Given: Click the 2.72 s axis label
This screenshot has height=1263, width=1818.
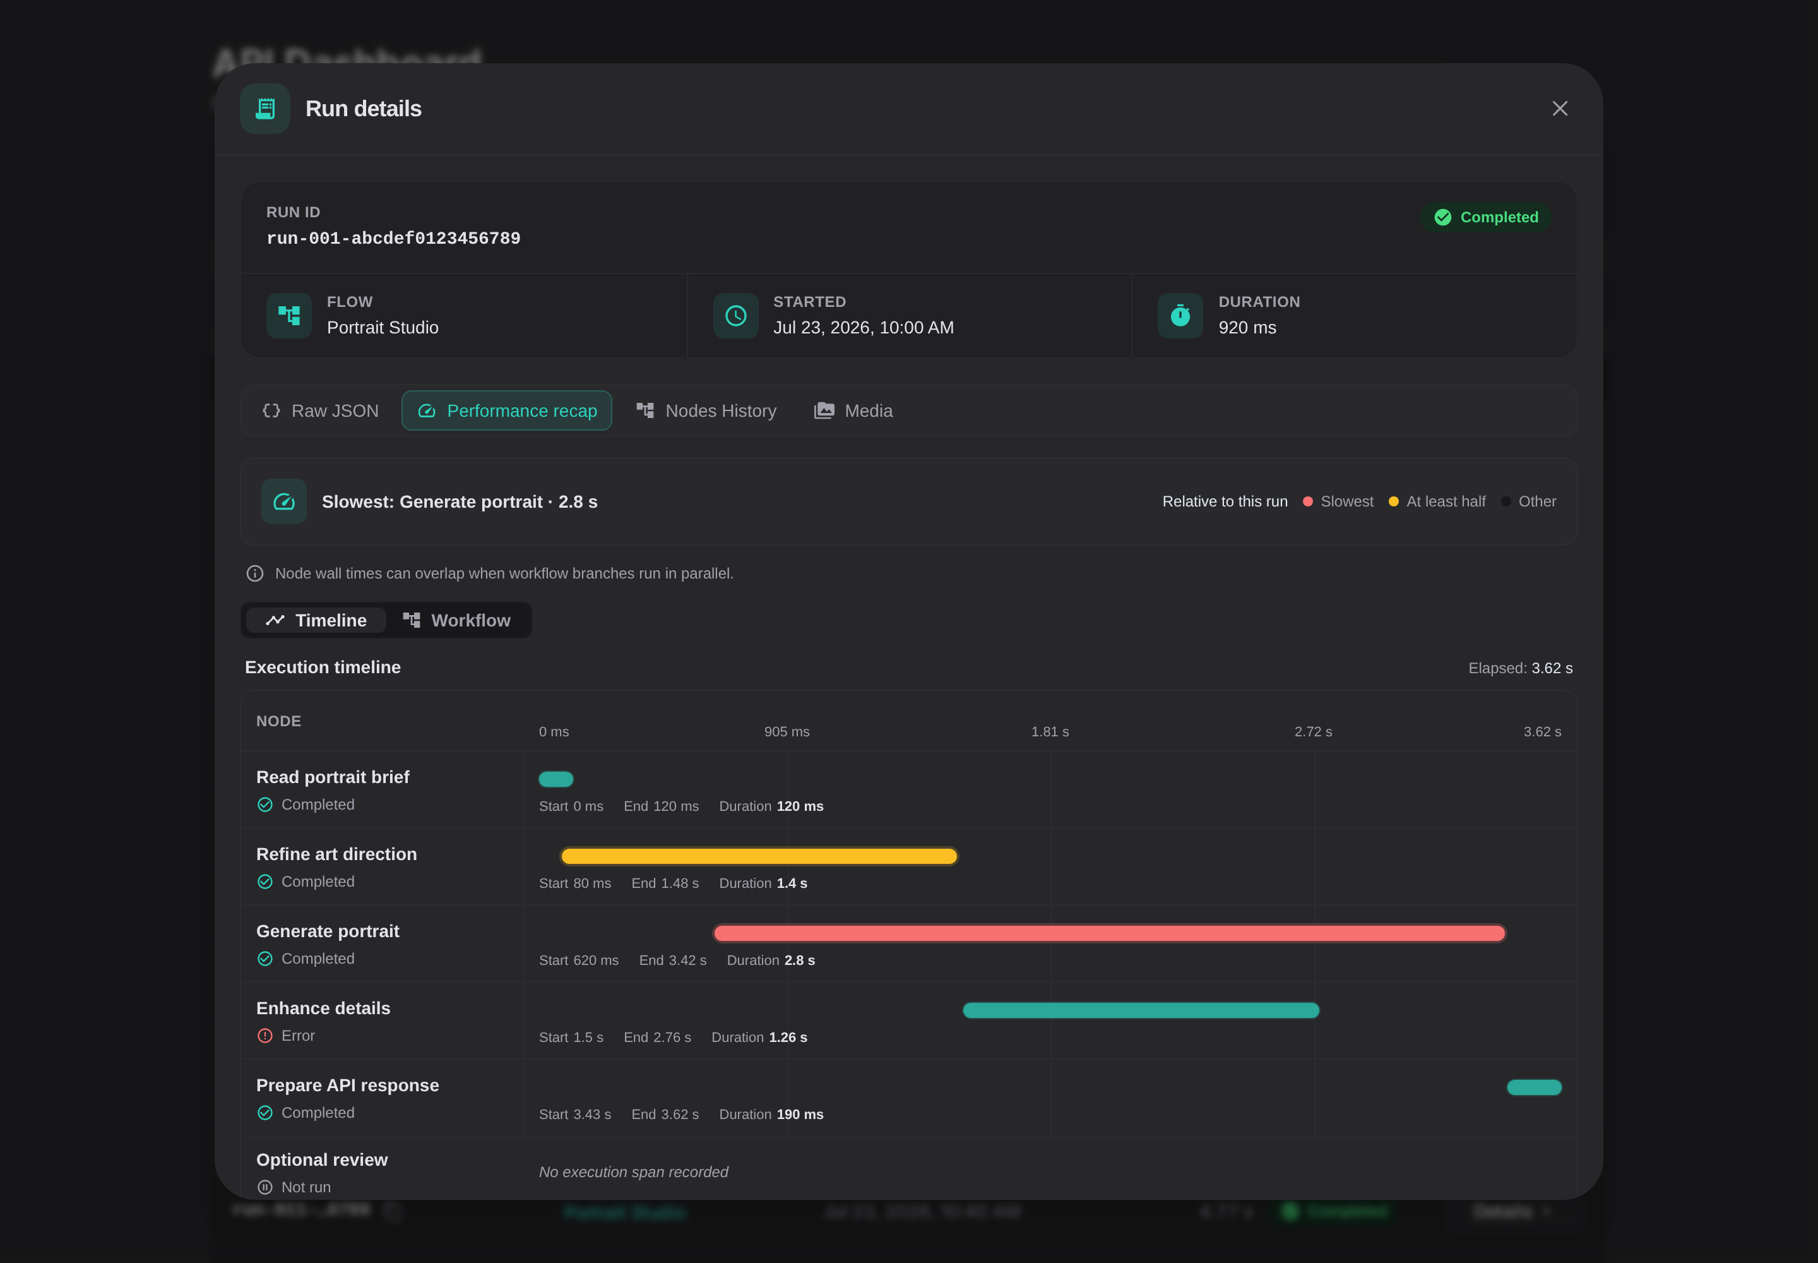Looking at the screenshot, I should pyautogui.click(x=1313, y=732).
